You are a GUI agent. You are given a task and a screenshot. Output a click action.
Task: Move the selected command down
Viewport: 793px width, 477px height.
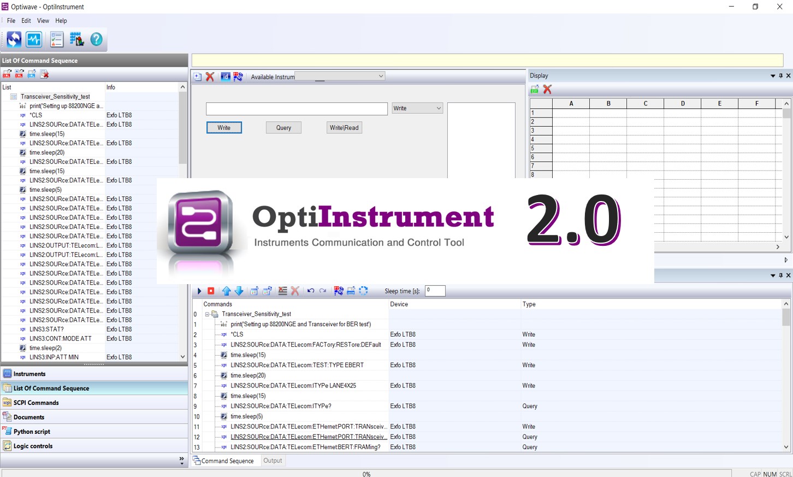[x=240, y=291]
